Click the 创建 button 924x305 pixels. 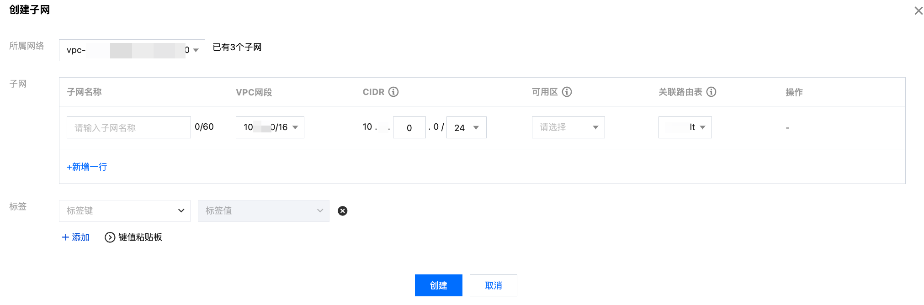point(438,285)
